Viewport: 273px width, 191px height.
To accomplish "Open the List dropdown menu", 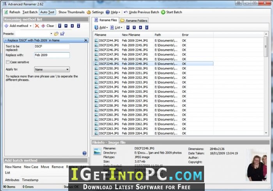I will 116,27.
